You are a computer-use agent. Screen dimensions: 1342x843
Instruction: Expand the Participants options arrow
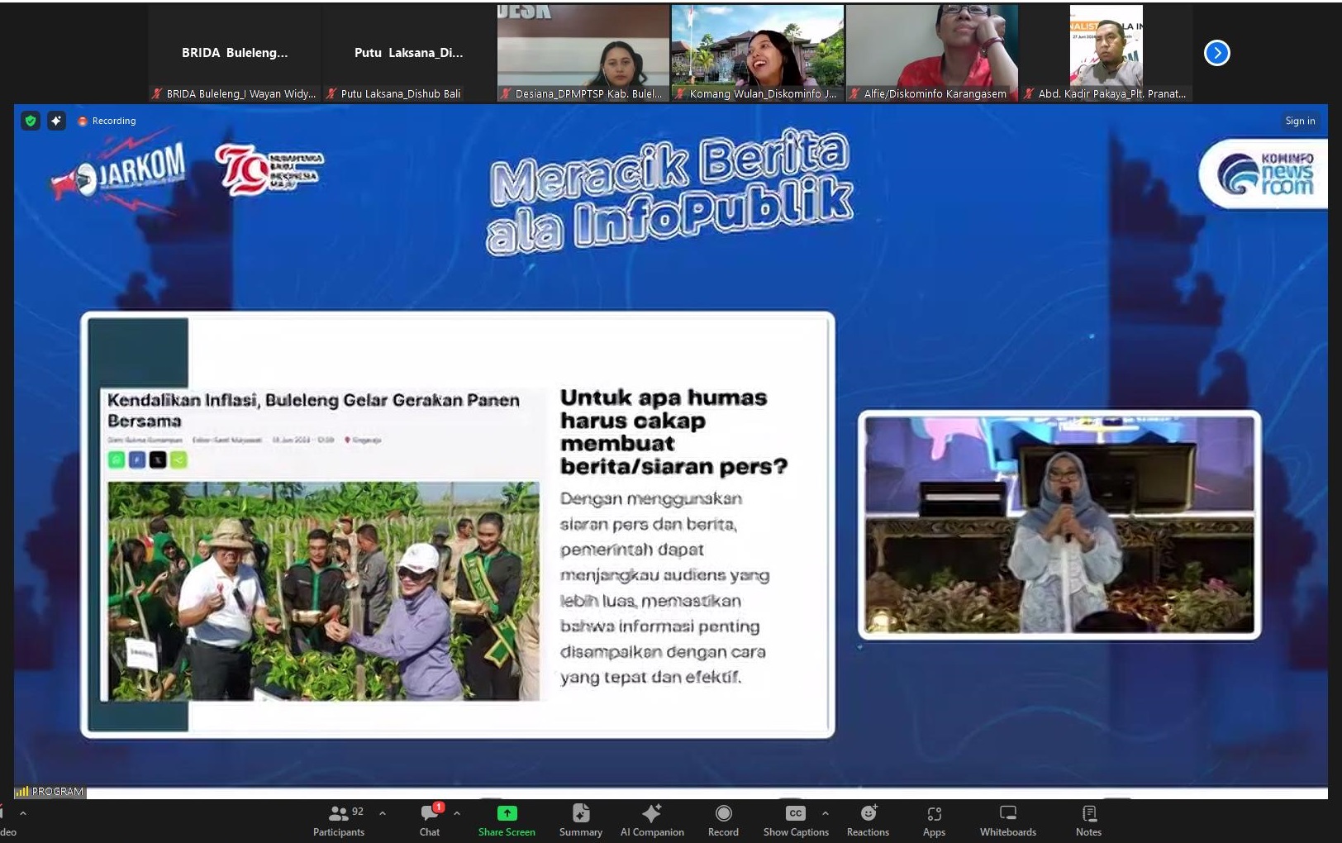[383, 813]
